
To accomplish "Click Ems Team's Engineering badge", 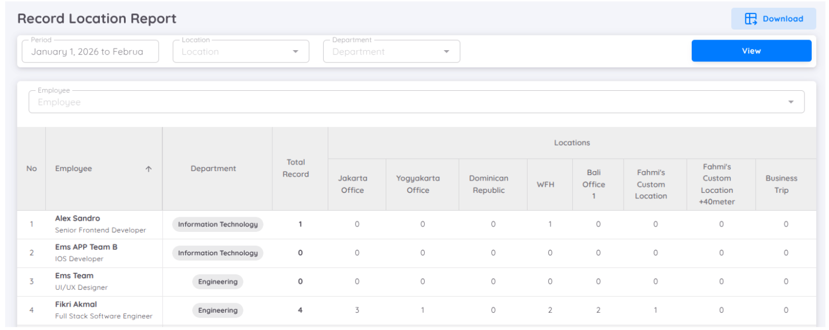I will pyautogui.click(x=218, y=282).
